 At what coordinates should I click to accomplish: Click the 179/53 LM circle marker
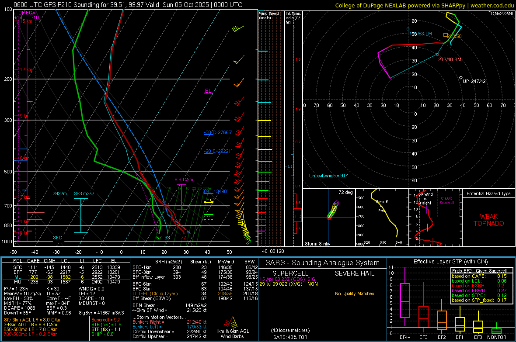408,29
